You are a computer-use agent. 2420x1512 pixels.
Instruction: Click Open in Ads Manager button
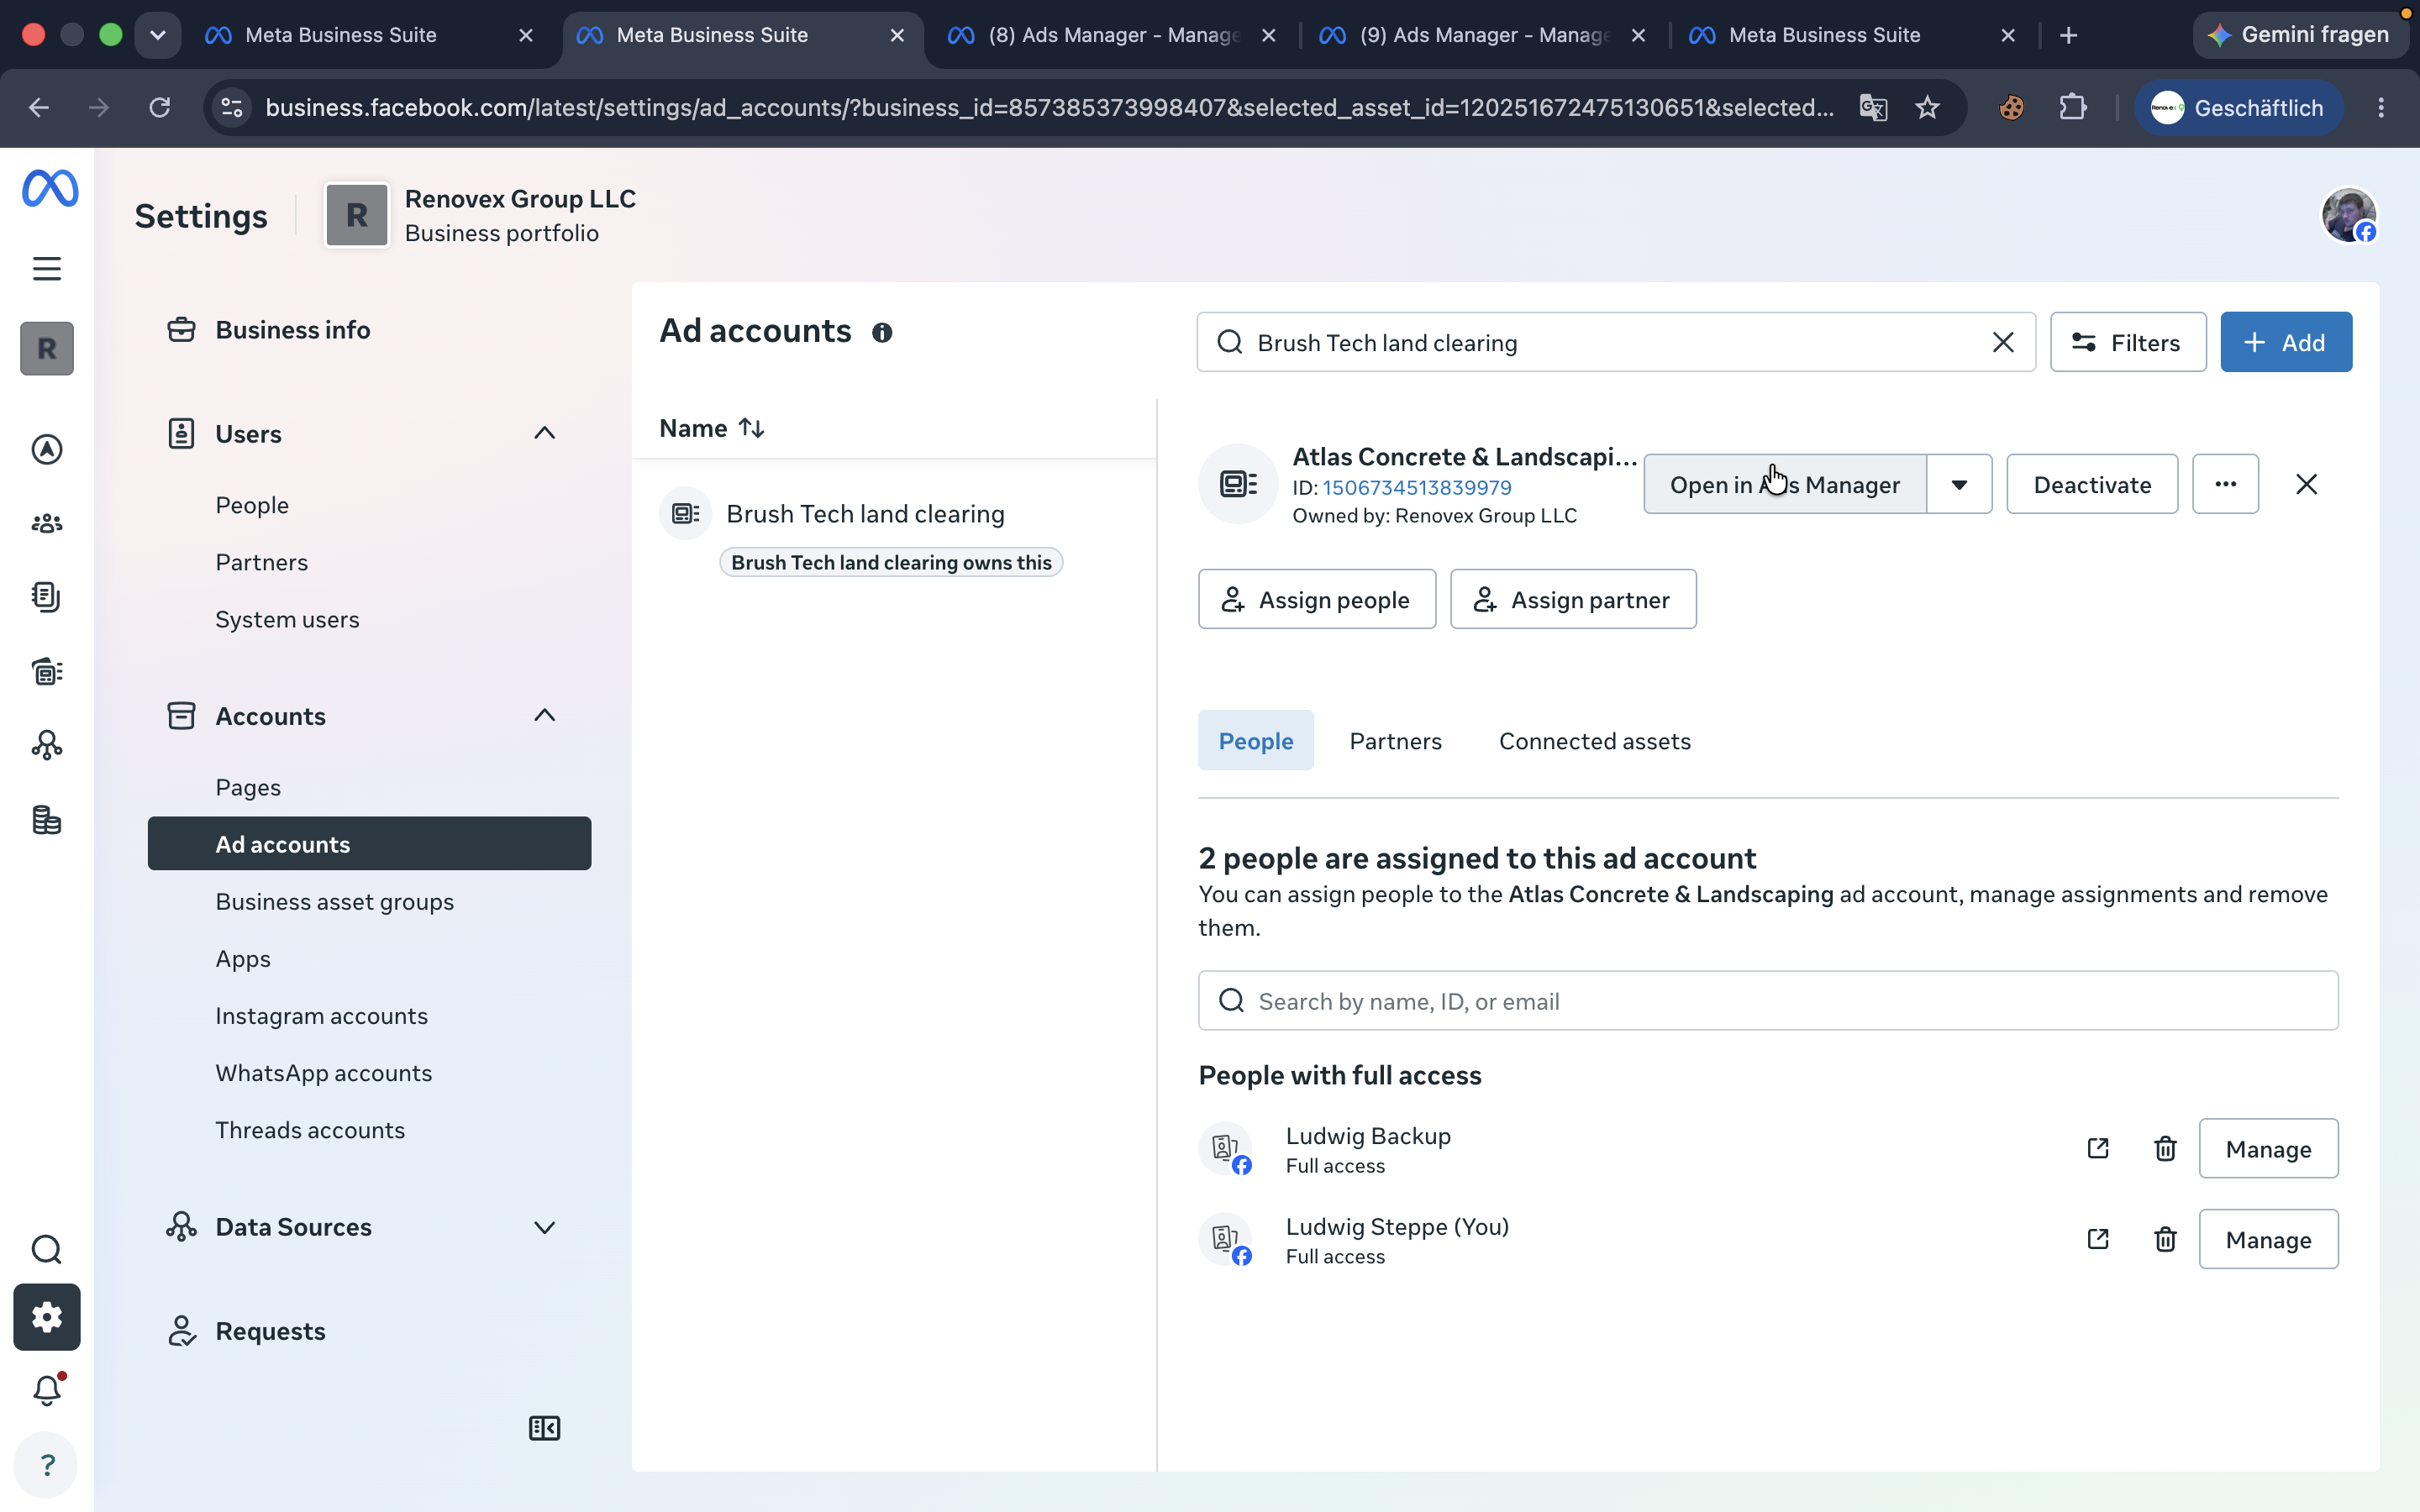coord(1785,484)
